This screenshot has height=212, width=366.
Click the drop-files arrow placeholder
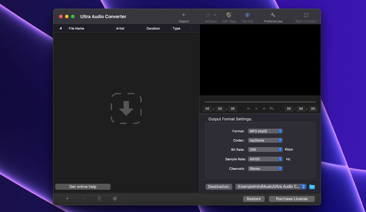pos(126,108)
